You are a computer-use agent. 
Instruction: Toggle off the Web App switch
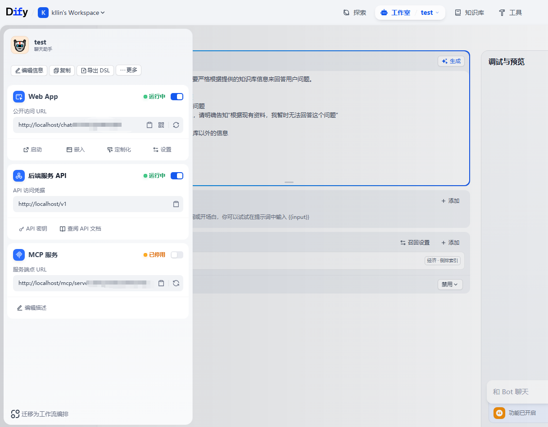(x=177, y=97)
